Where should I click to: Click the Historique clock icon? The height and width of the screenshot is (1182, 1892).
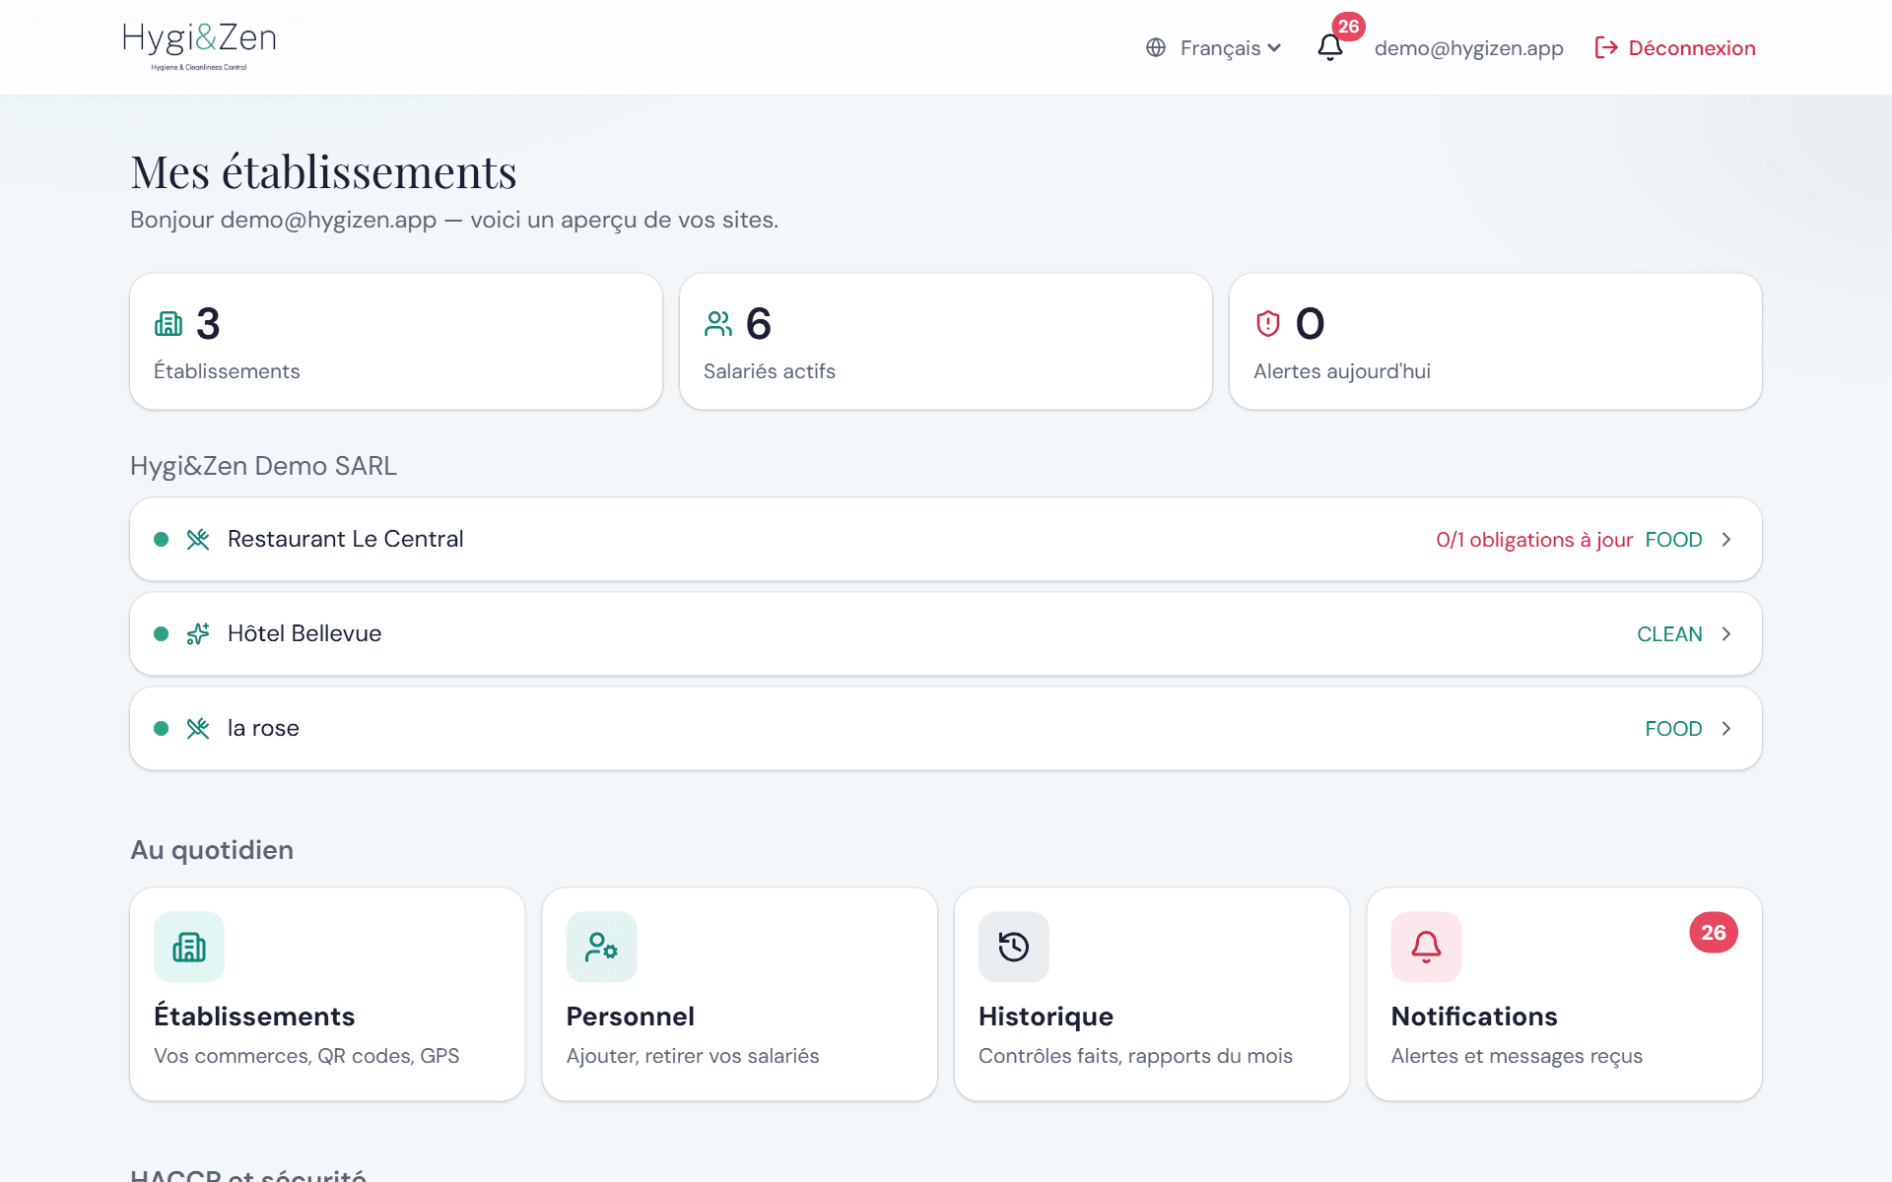pyautogui.click(x=1014, y=947)
